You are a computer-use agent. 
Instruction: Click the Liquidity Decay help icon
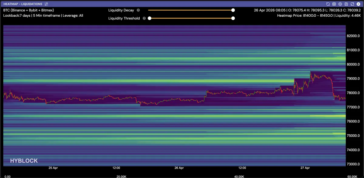click(x=138, y=10)
